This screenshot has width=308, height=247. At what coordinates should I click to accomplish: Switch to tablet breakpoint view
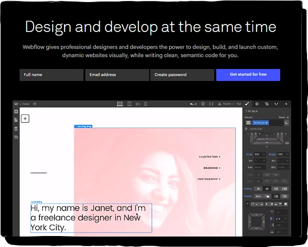129,104
